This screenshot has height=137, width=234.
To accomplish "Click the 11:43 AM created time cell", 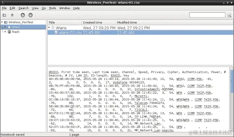I will click(x=91, y=32).
